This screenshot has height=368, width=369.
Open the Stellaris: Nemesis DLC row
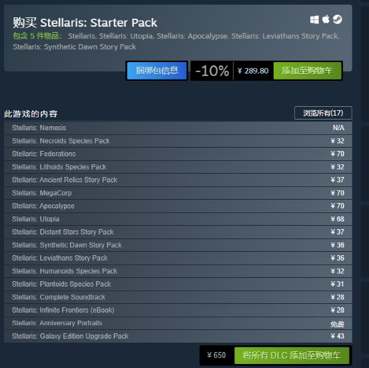[x=178, y=128]
